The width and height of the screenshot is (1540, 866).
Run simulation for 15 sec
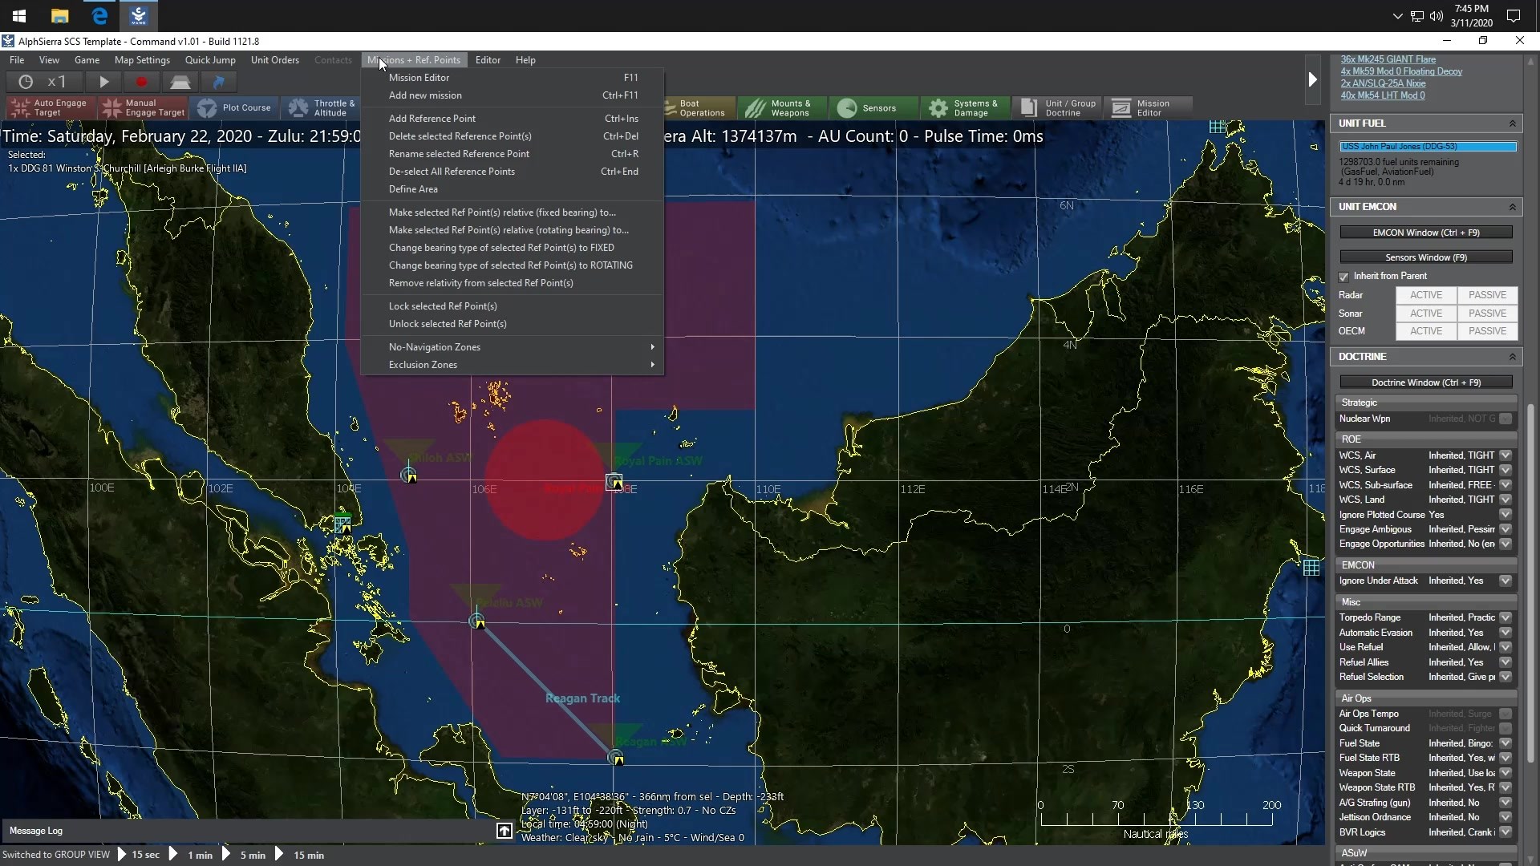(x=139, y=855)
